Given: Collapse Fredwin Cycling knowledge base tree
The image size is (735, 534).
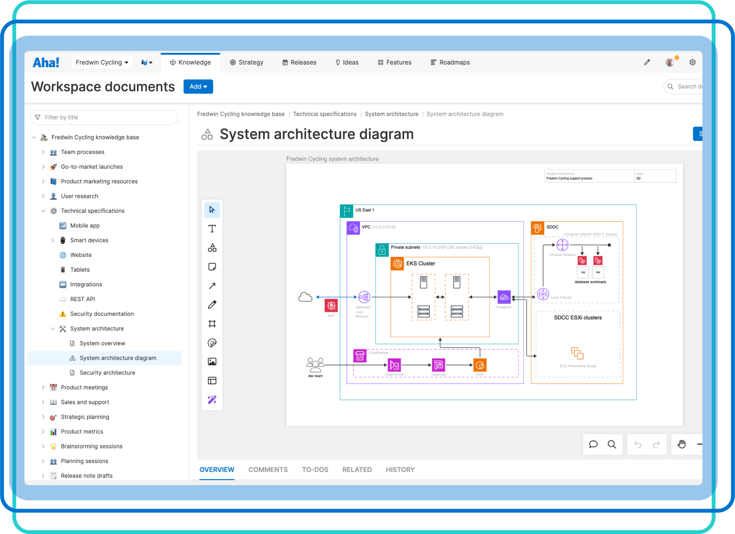Looking at the screenshot, I should [34, 137].
